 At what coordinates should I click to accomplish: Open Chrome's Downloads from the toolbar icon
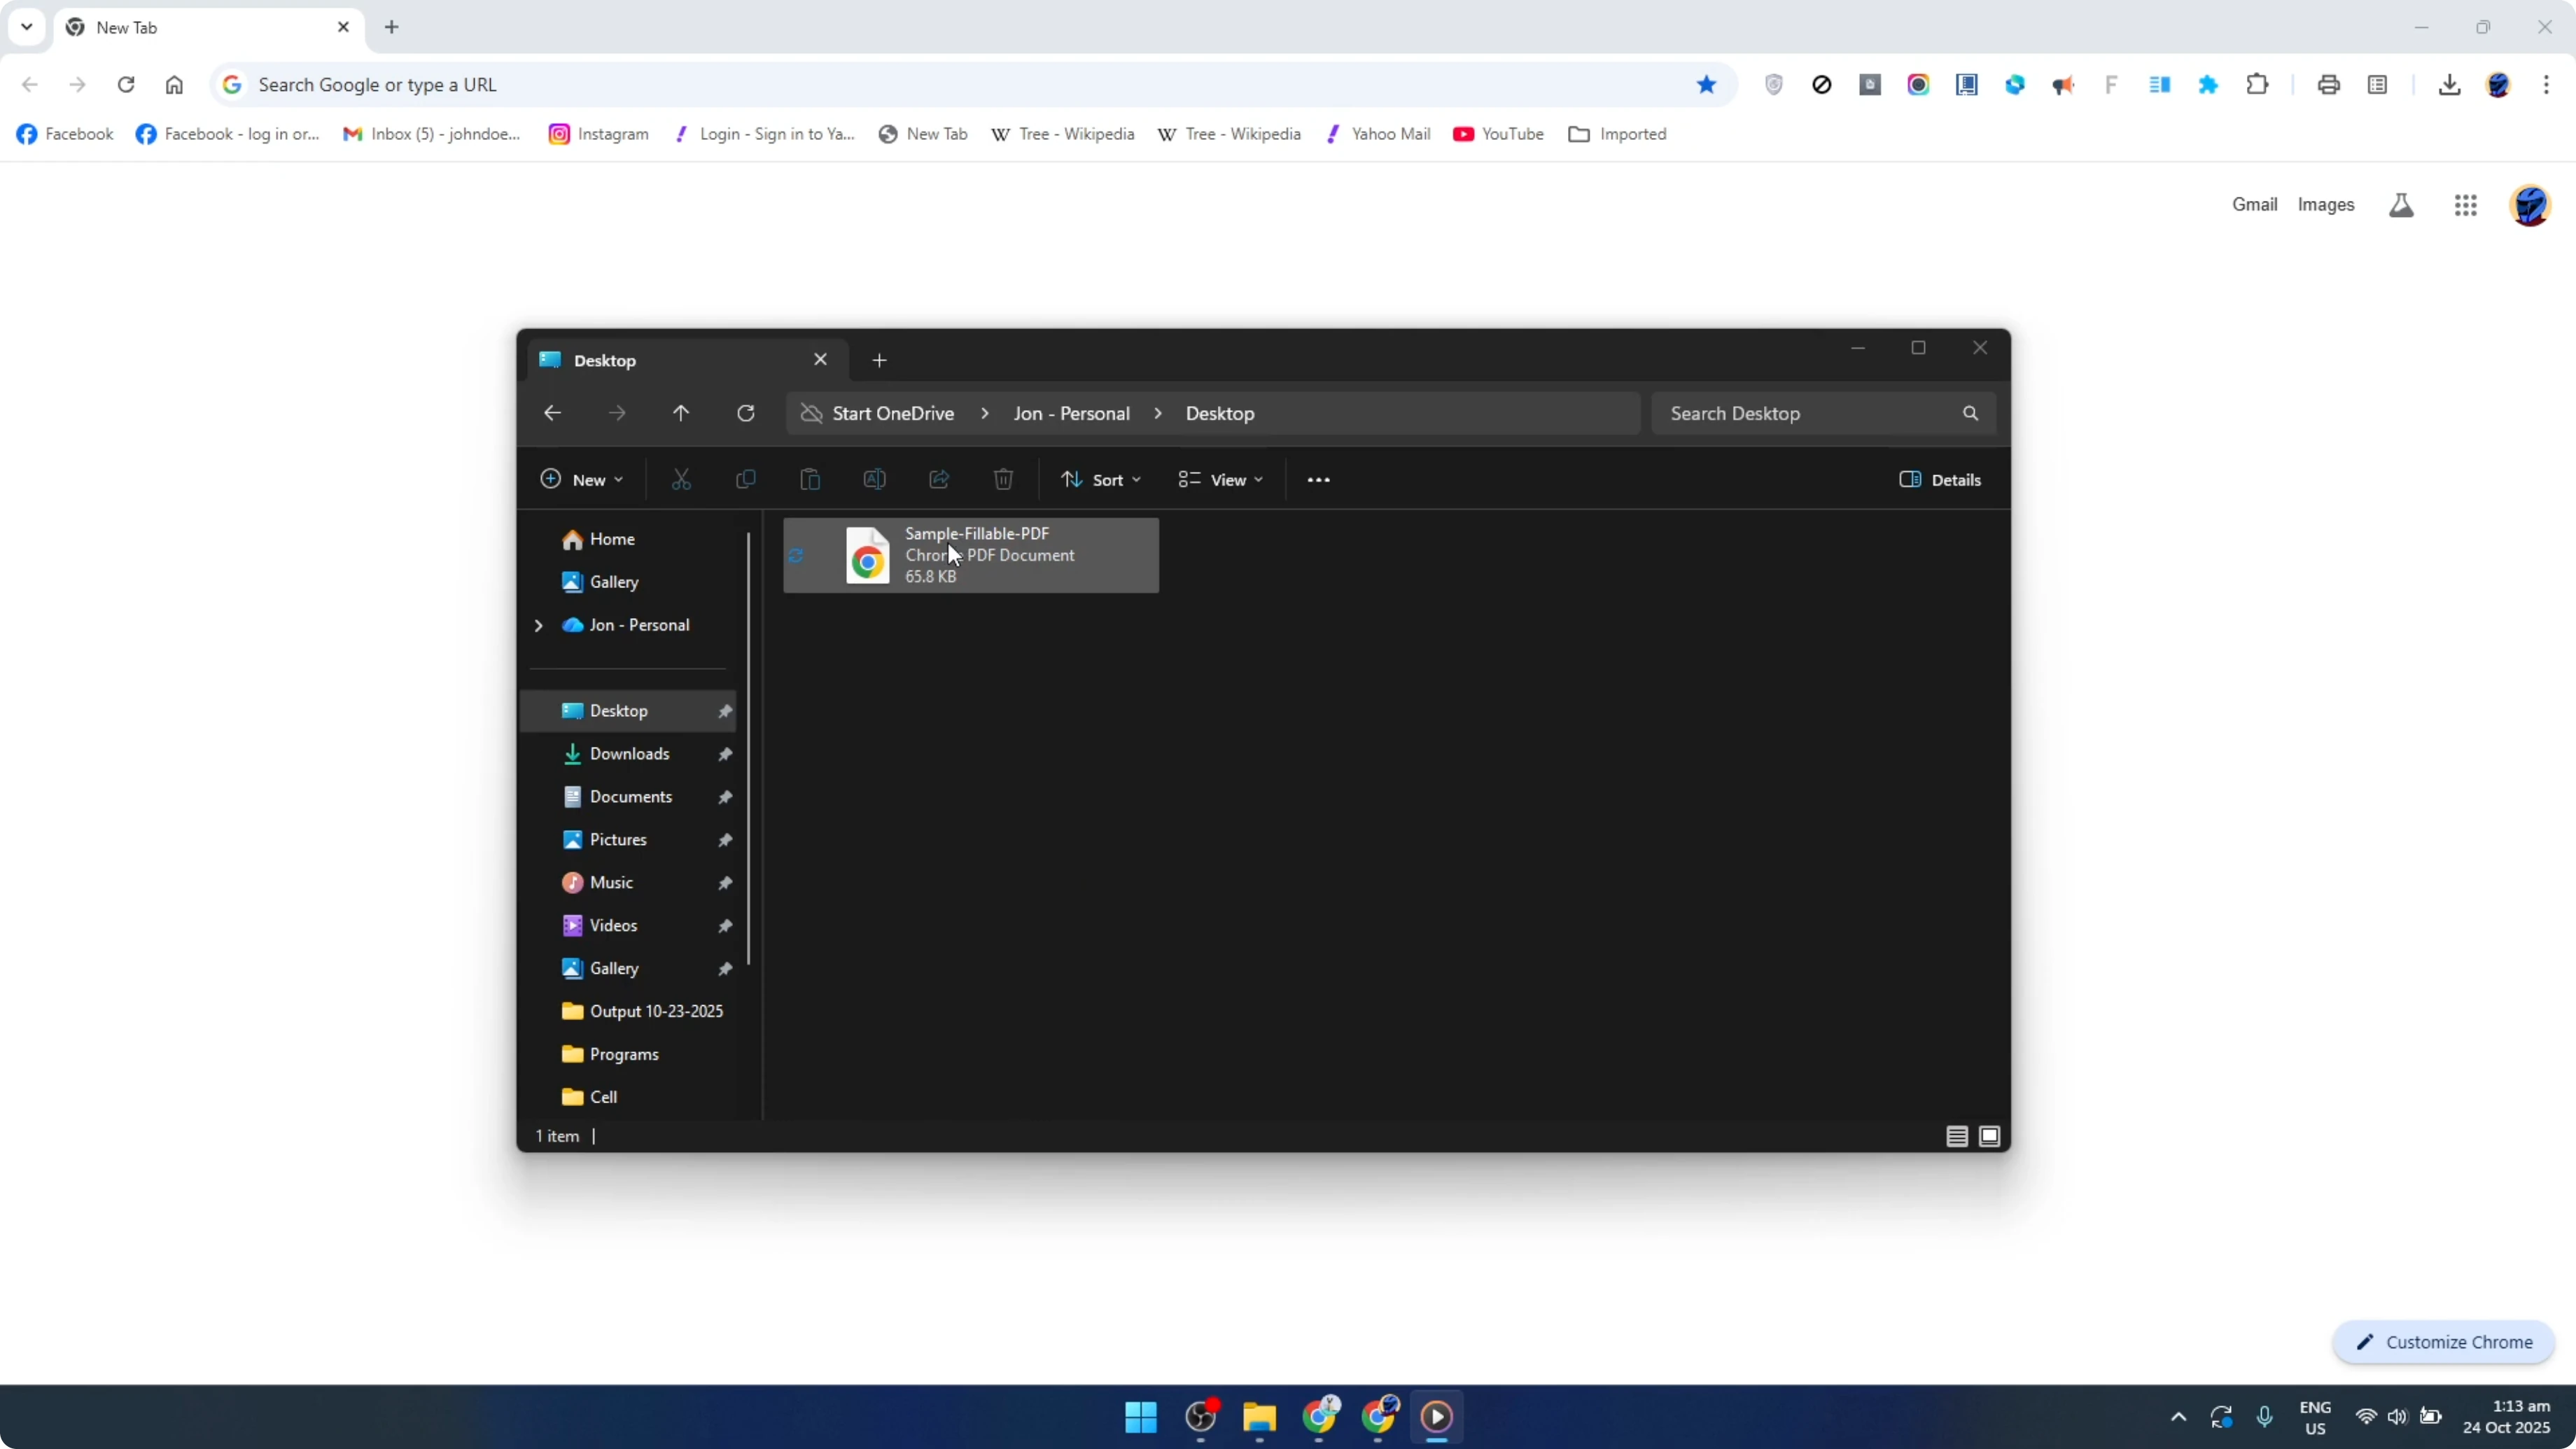(2450, 84)
